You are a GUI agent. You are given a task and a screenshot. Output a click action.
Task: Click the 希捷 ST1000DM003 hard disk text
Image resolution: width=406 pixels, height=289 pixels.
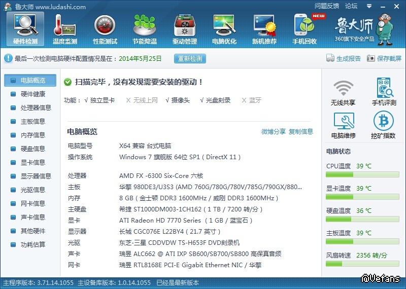point(191,209)
